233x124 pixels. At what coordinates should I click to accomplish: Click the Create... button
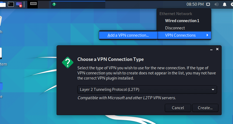[x=205, y=108]
